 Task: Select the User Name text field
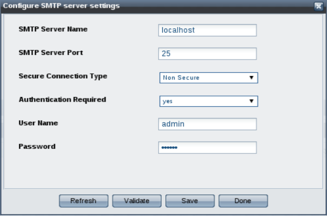tap(207, 124)
